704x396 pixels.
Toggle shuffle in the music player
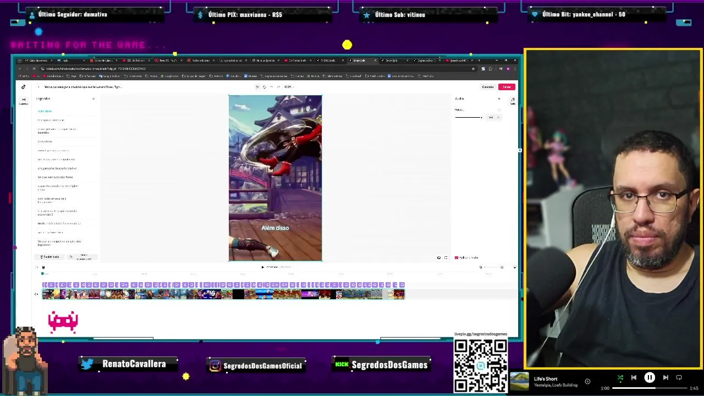(620, 378)
